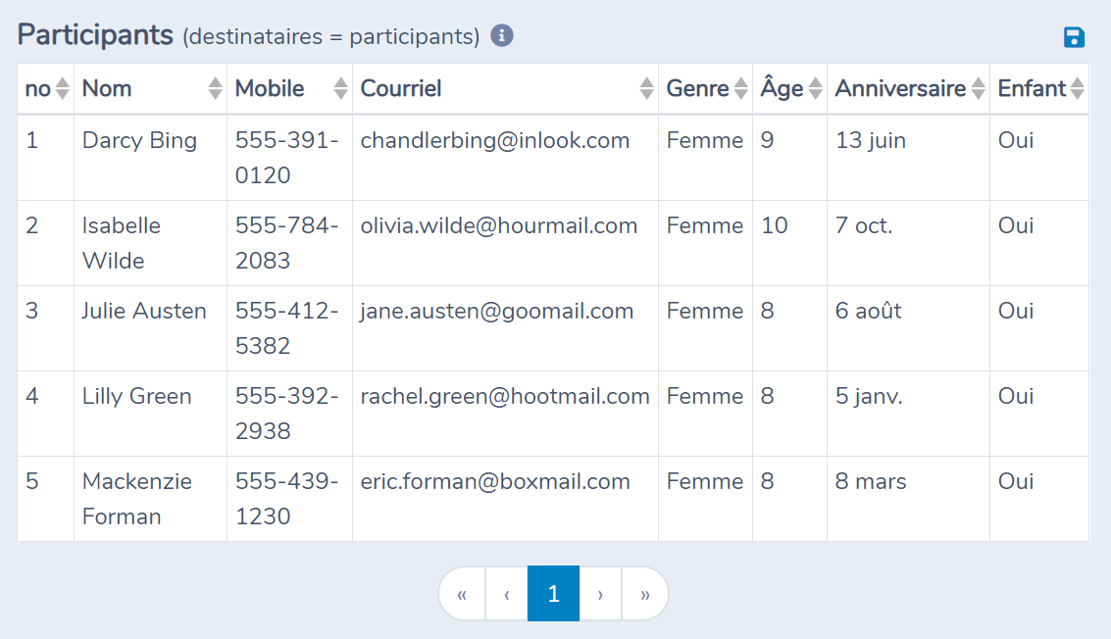Image resolution: width=1111 pixels, height=639 pixels.
Task: Click birthday 8 mars
Action: coord(871,481)
